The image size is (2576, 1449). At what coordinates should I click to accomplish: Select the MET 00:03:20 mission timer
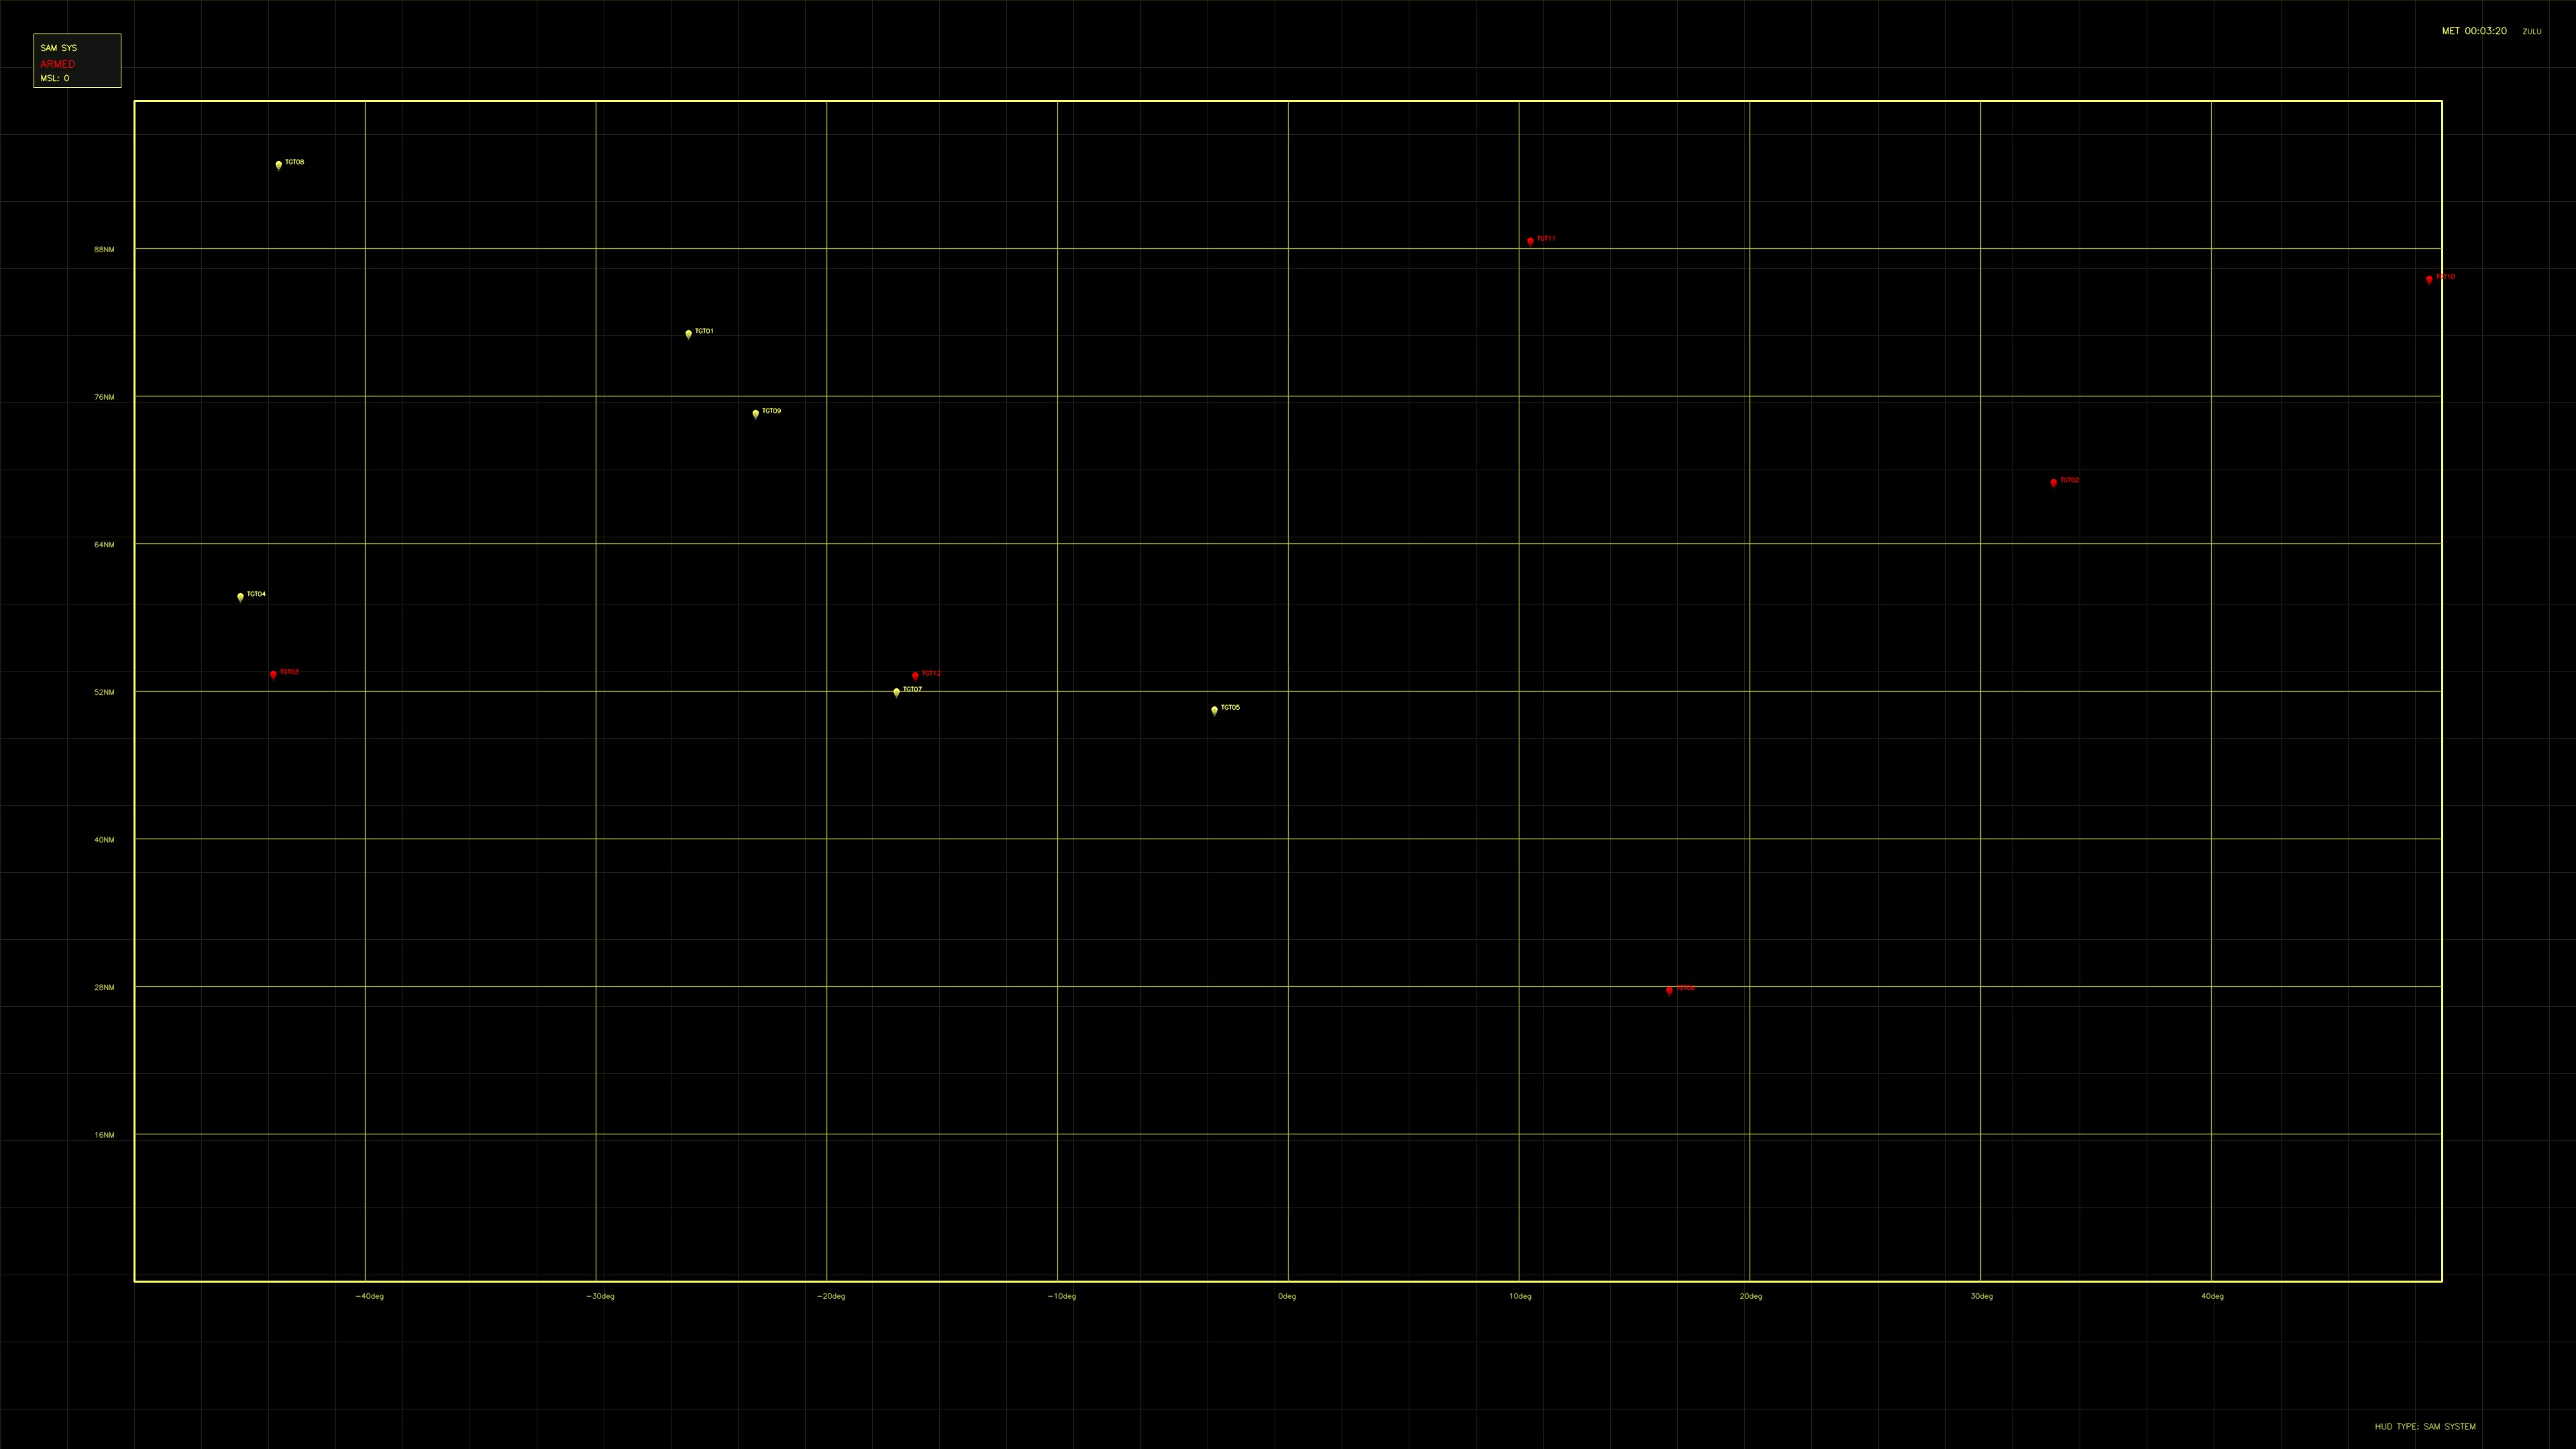point(2475,31)
